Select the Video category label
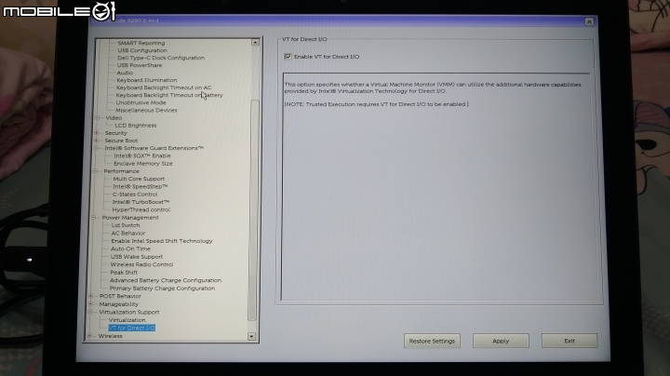Screen dimensions: 670x376 point(114,118)
